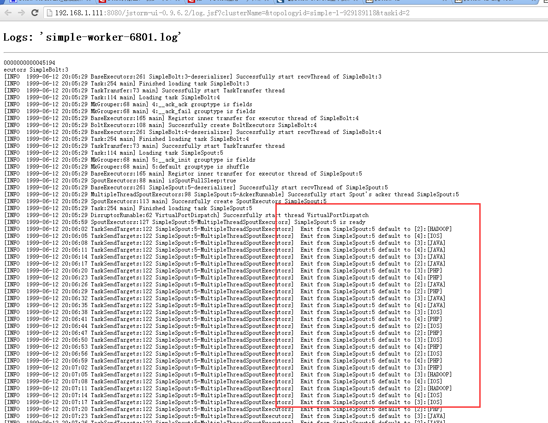This screenshot has height=423, width=548.
Task: Click 'executor thread of SimpleSpout:5' line
Action: [x=183, y=174]
